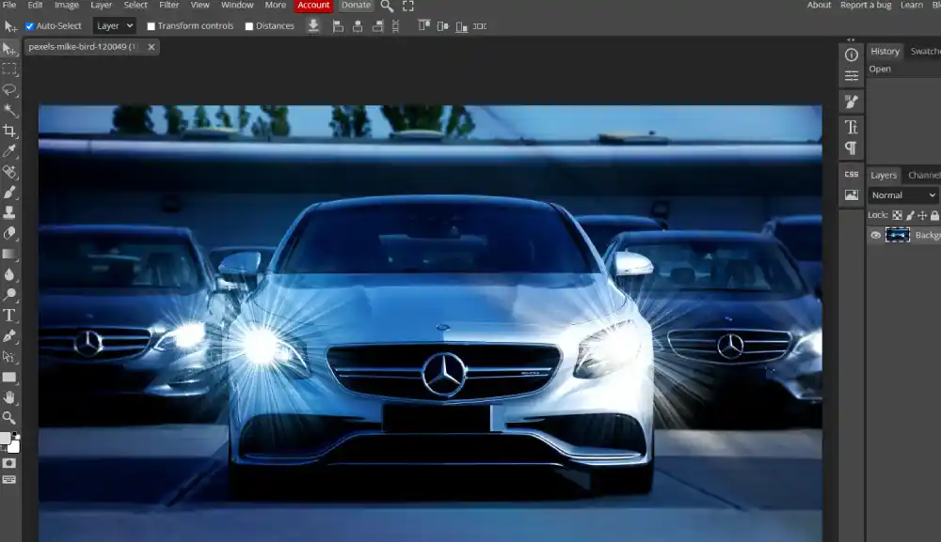Screen dimensions: 941x542
Task: Open the Filter menu
Action: click(x=169, y=6)
